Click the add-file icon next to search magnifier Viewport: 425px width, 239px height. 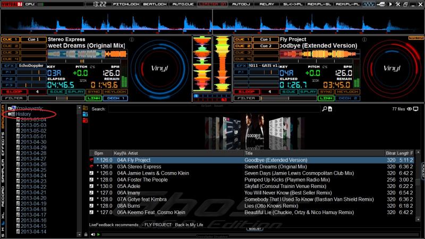(x=330, y=109)
